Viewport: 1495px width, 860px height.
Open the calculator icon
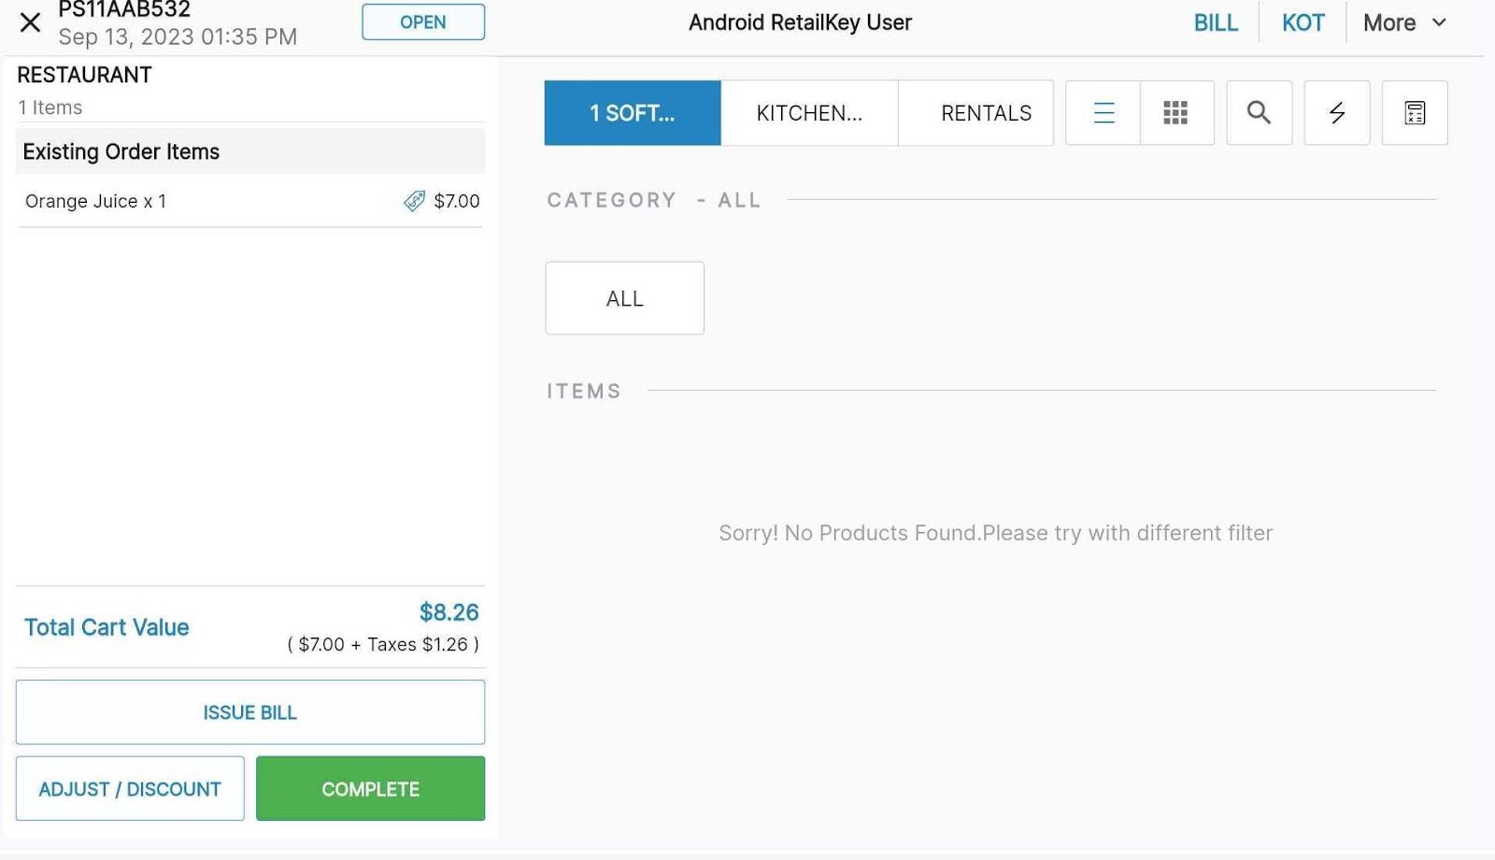click(1414, 113)
